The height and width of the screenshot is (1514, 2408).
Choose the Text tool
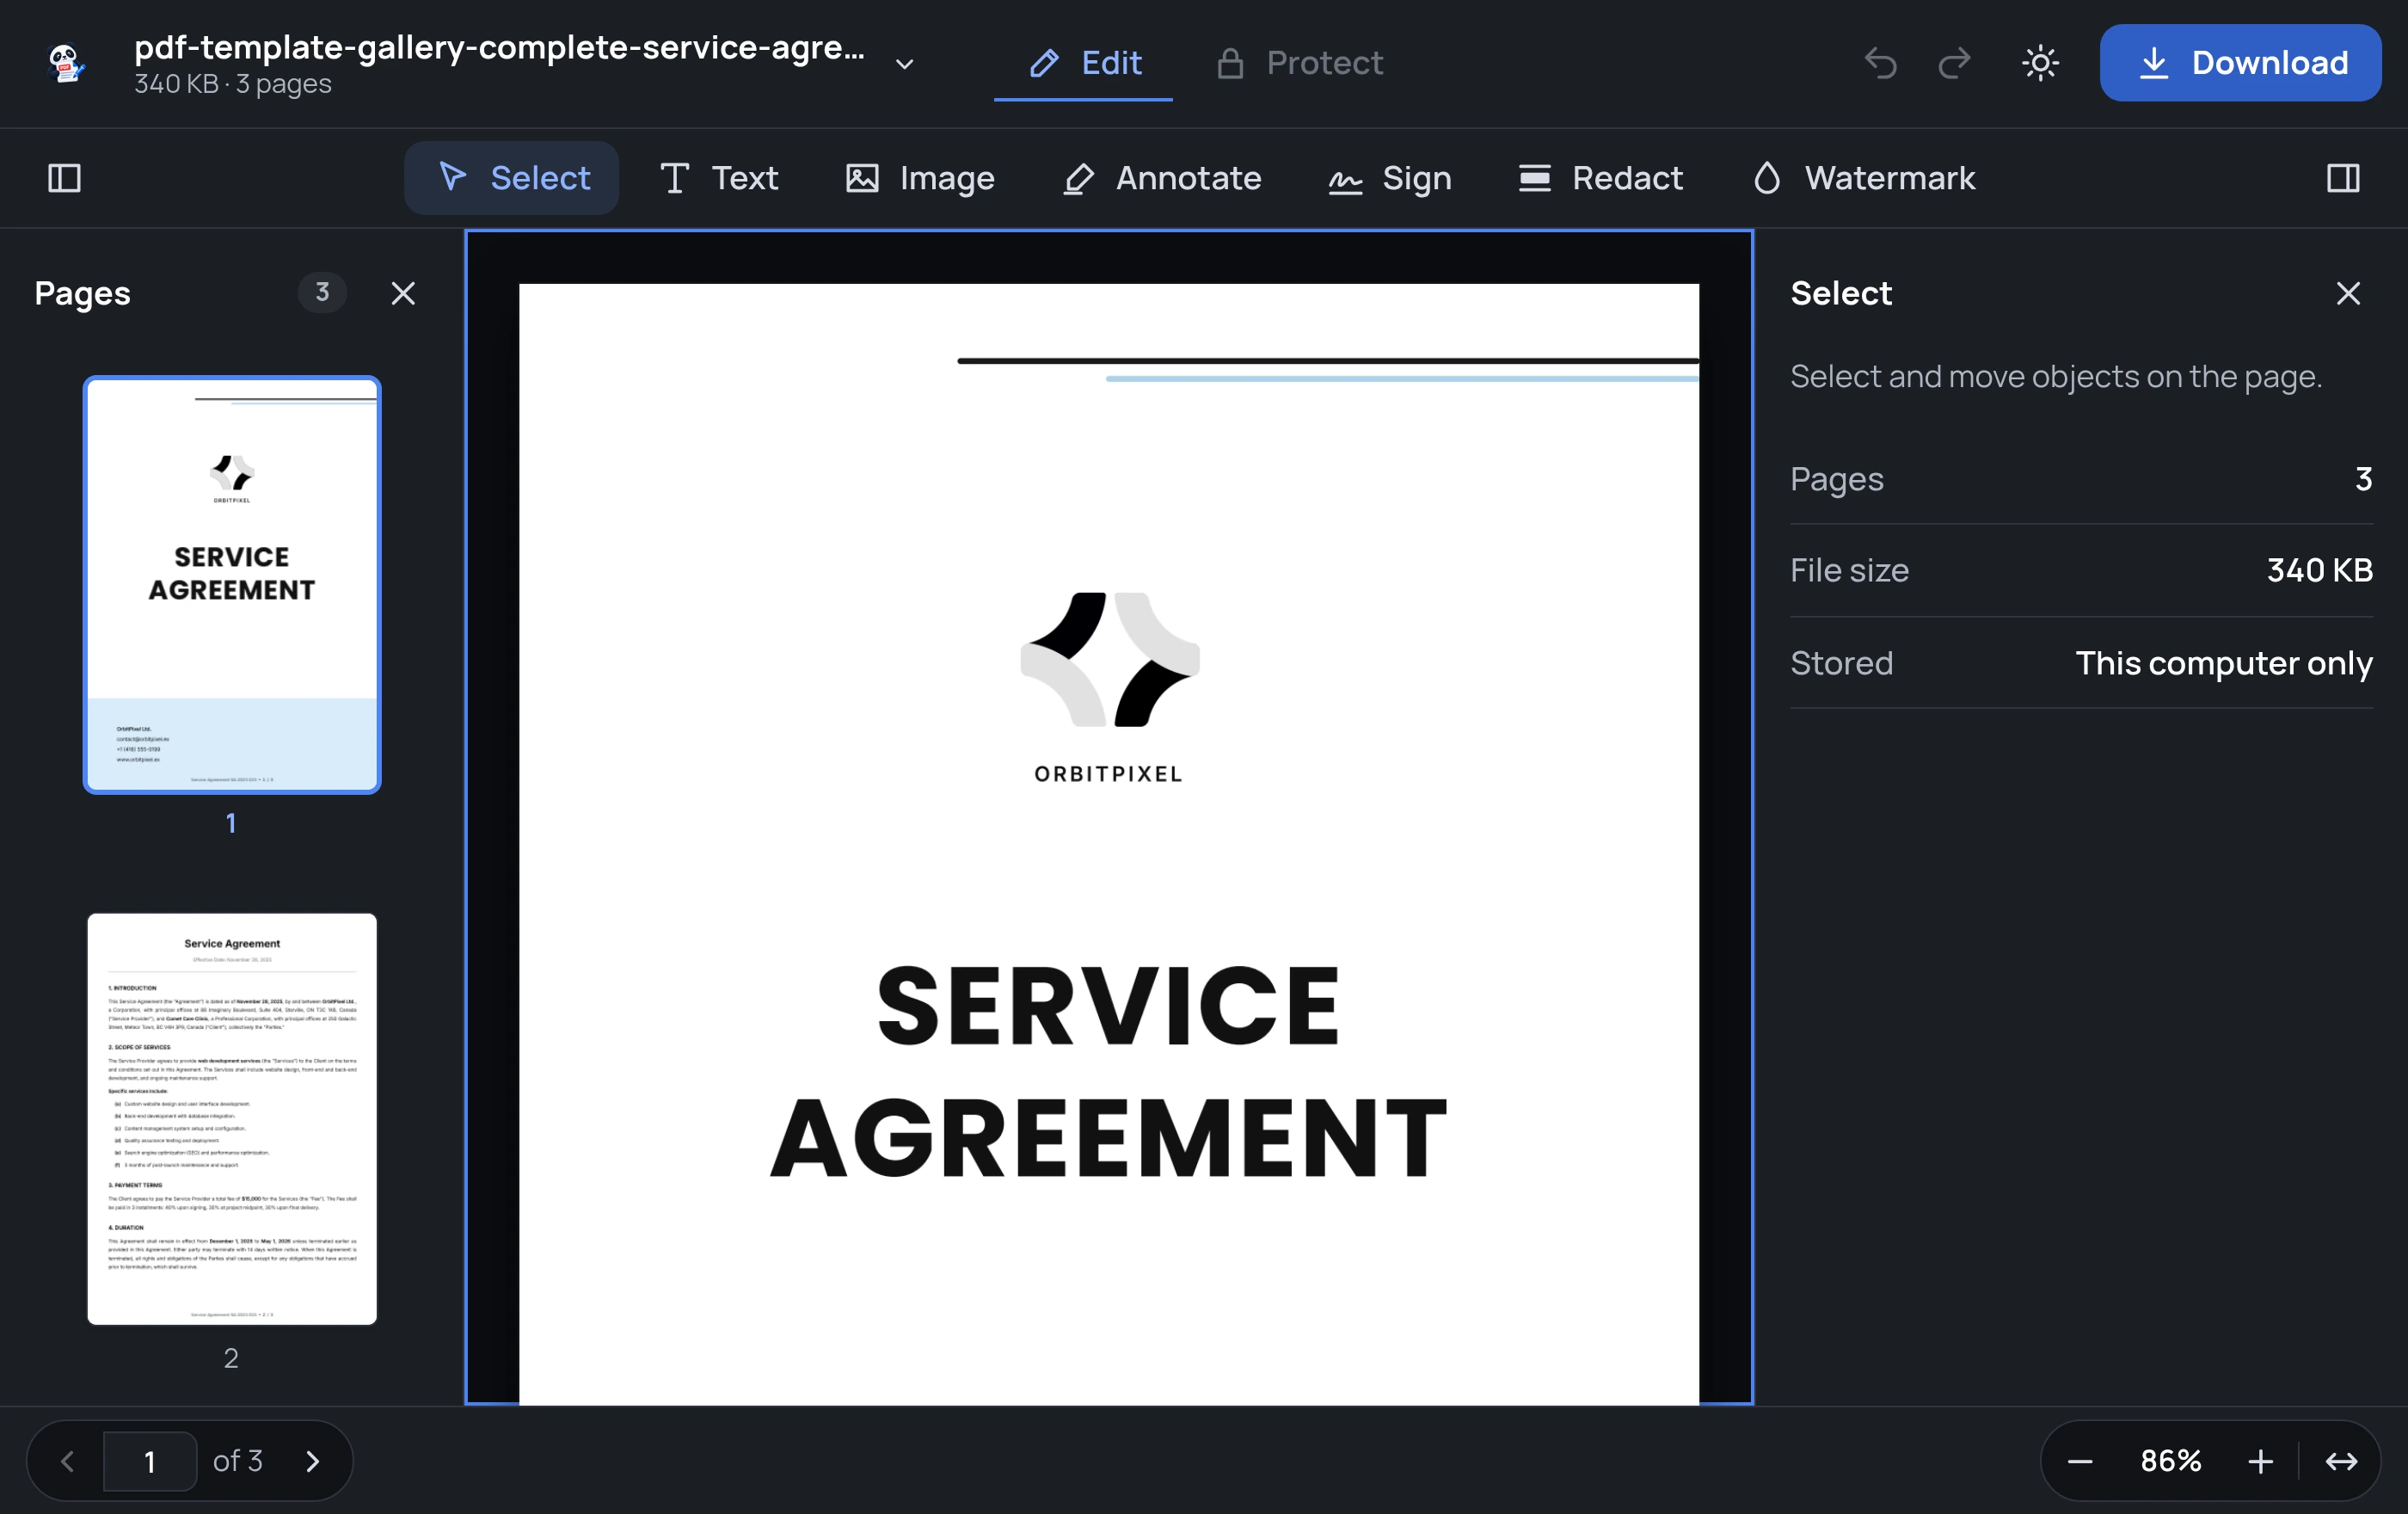(719, 178)
